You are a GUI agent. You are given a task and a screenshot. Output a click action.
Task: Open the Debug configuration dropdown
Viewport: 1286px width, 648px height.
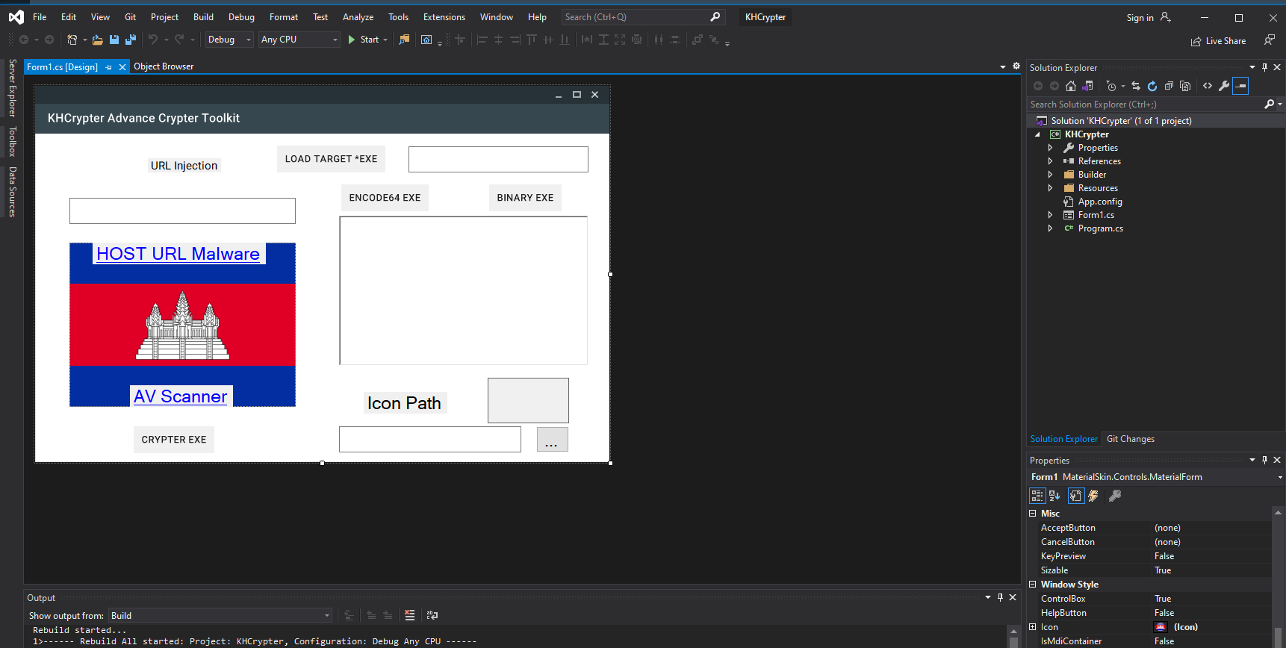[x=230, y=40]
